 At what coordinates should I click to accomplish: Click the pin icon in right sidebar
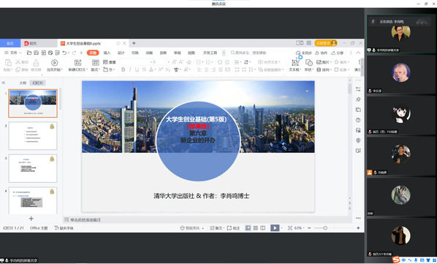(358, 99)
